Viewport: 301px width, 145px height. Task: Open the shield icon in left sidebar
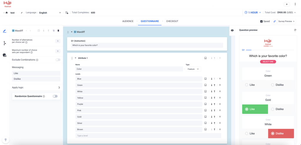coord(5,55)
